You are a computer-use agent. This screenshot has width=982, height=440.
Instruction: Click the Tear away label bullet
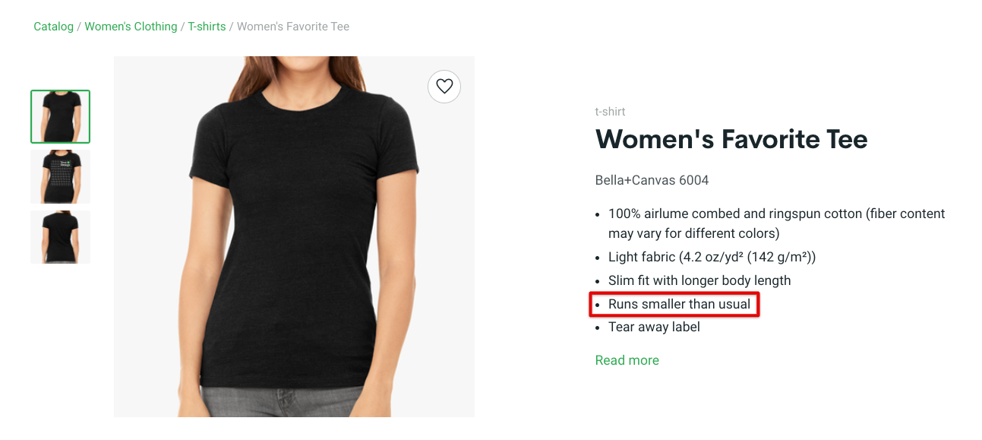[654, 328]
